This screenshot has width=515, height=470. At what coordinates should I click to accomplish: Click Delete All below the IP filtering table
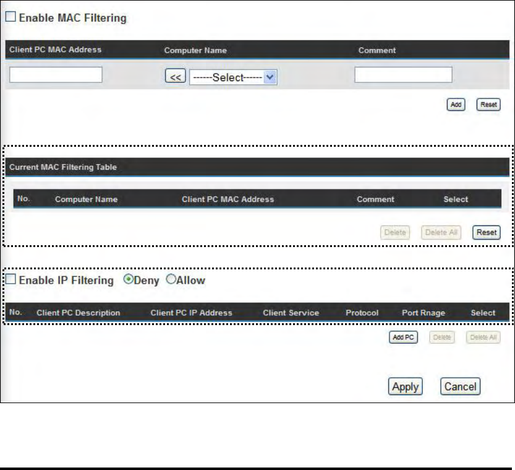tap(483, 337)
